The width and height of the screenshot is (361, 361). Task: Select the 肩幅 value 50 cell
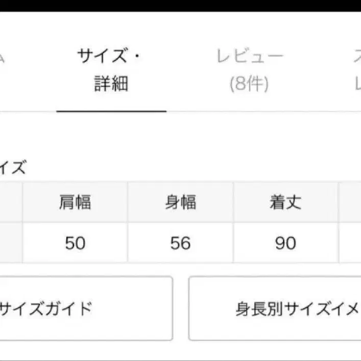pos(75,243)
